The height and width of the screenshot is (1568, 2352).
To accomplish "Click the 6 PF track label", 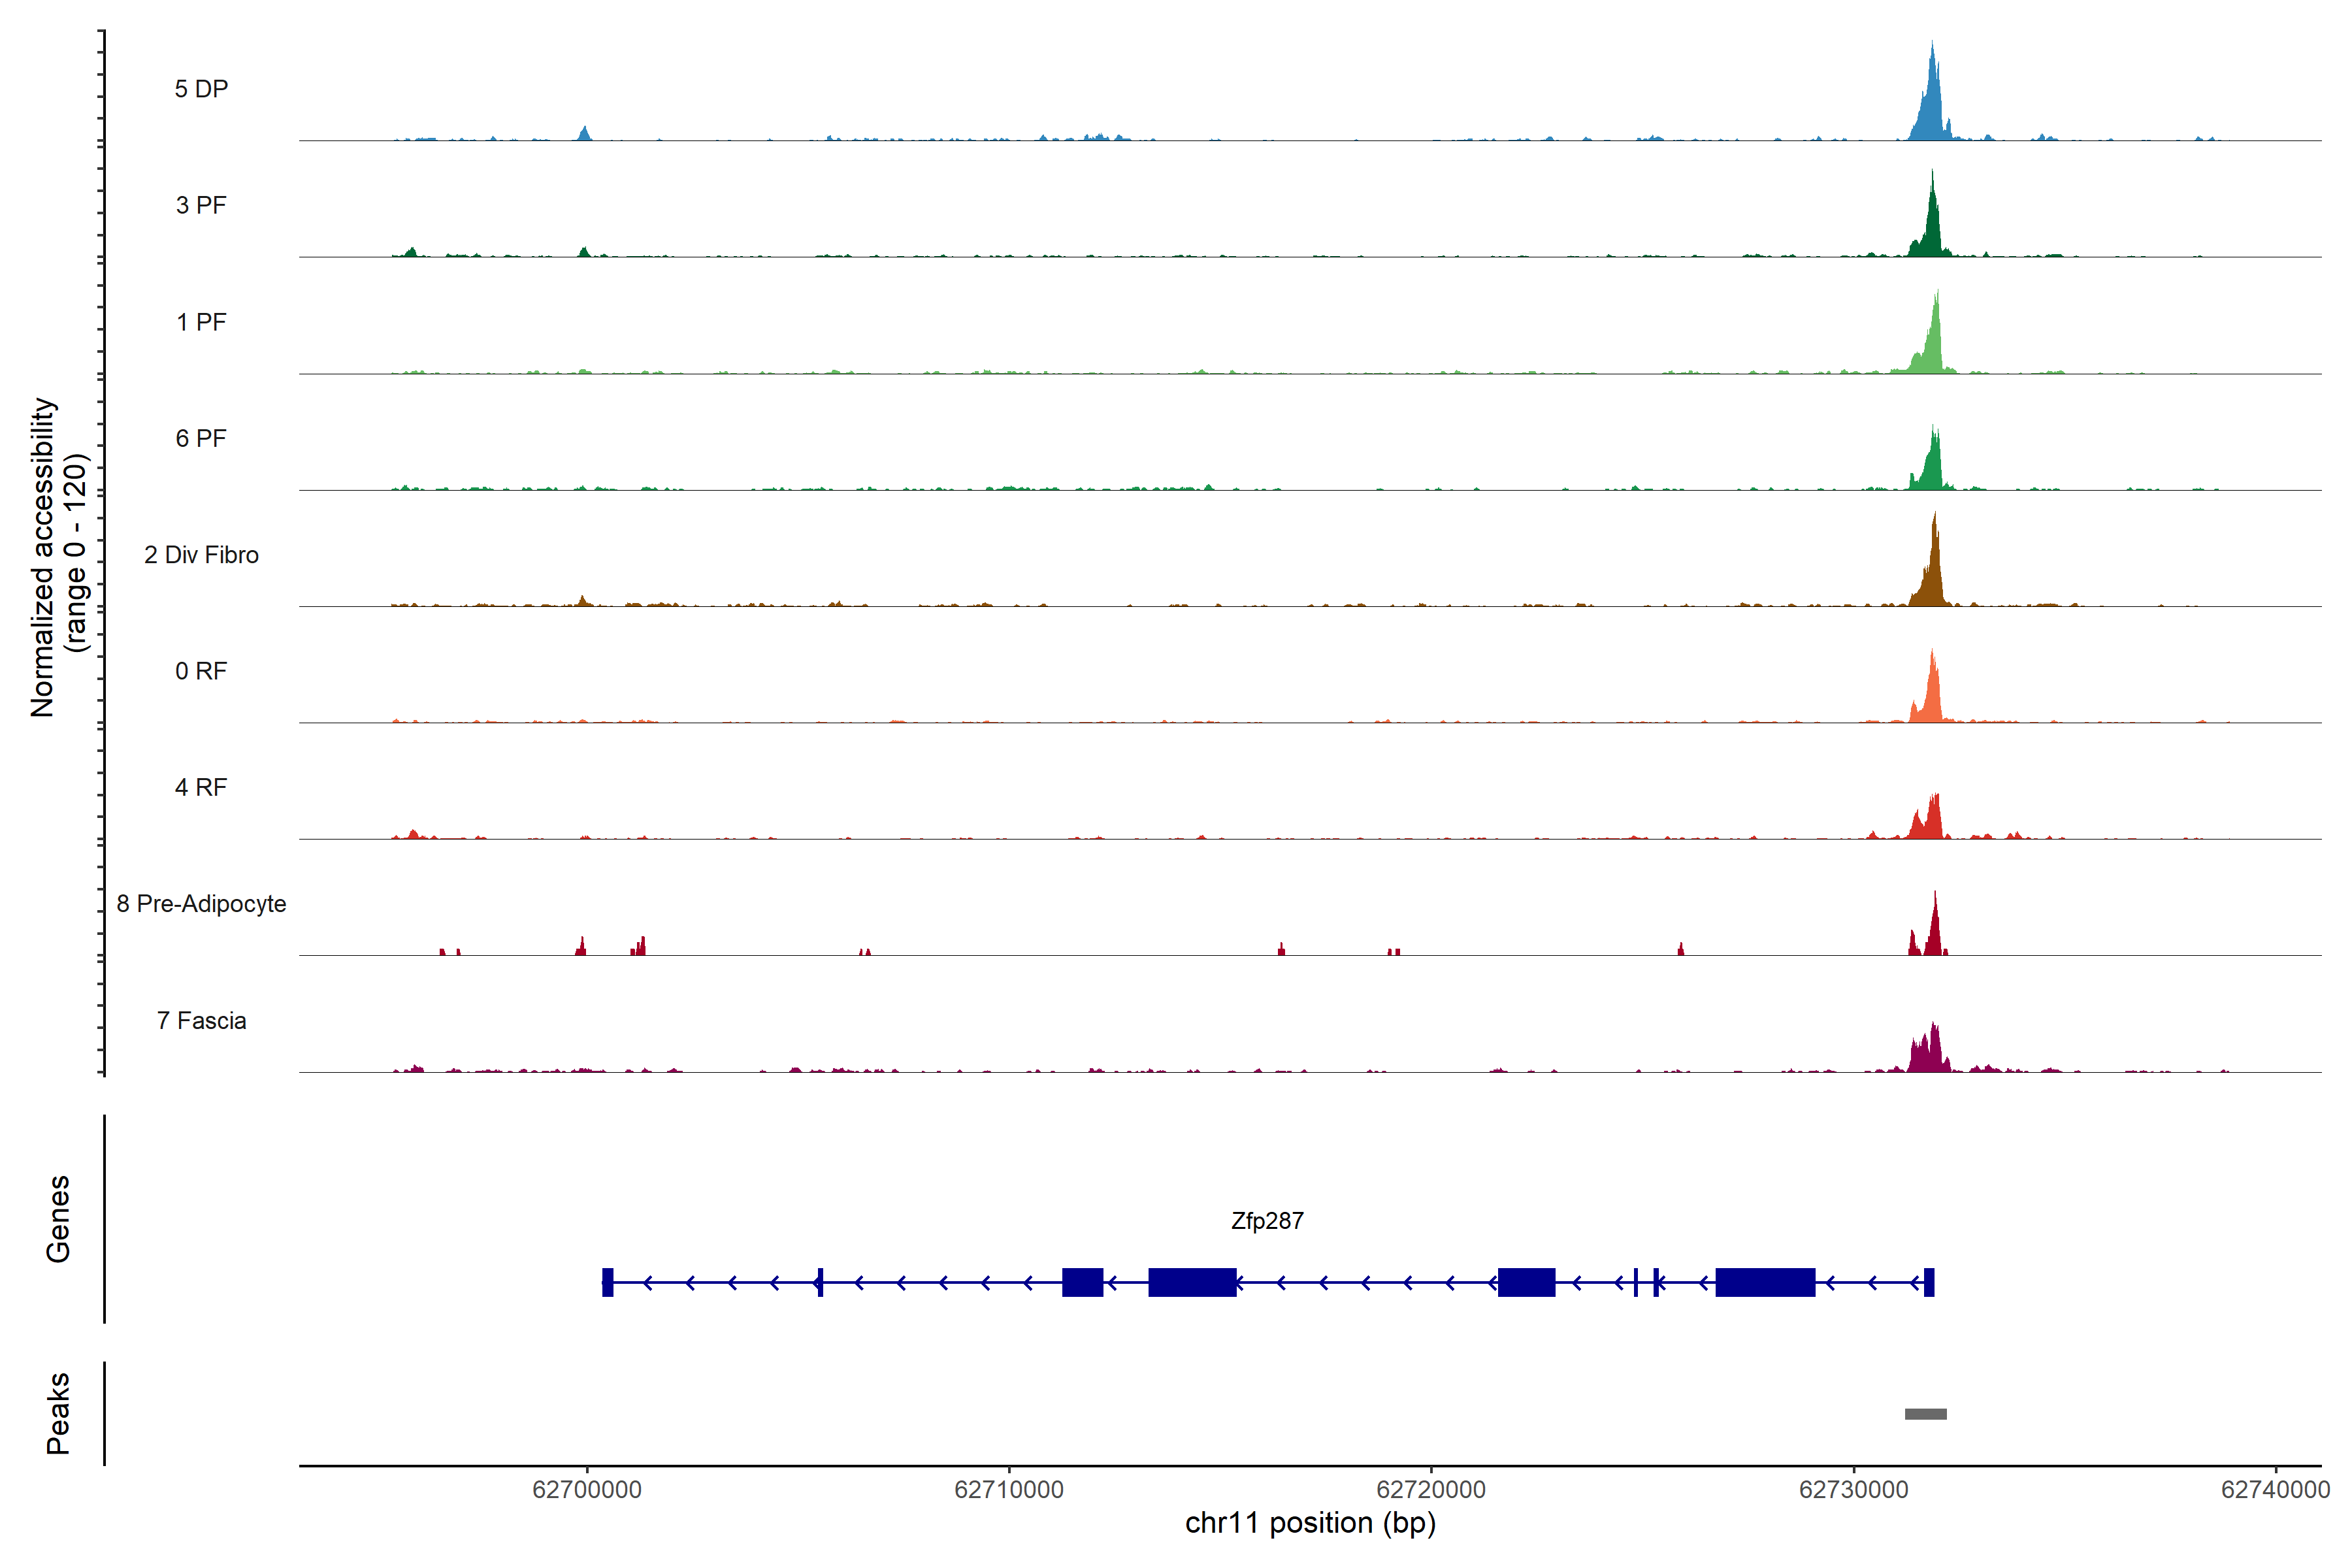I will 201,438.
